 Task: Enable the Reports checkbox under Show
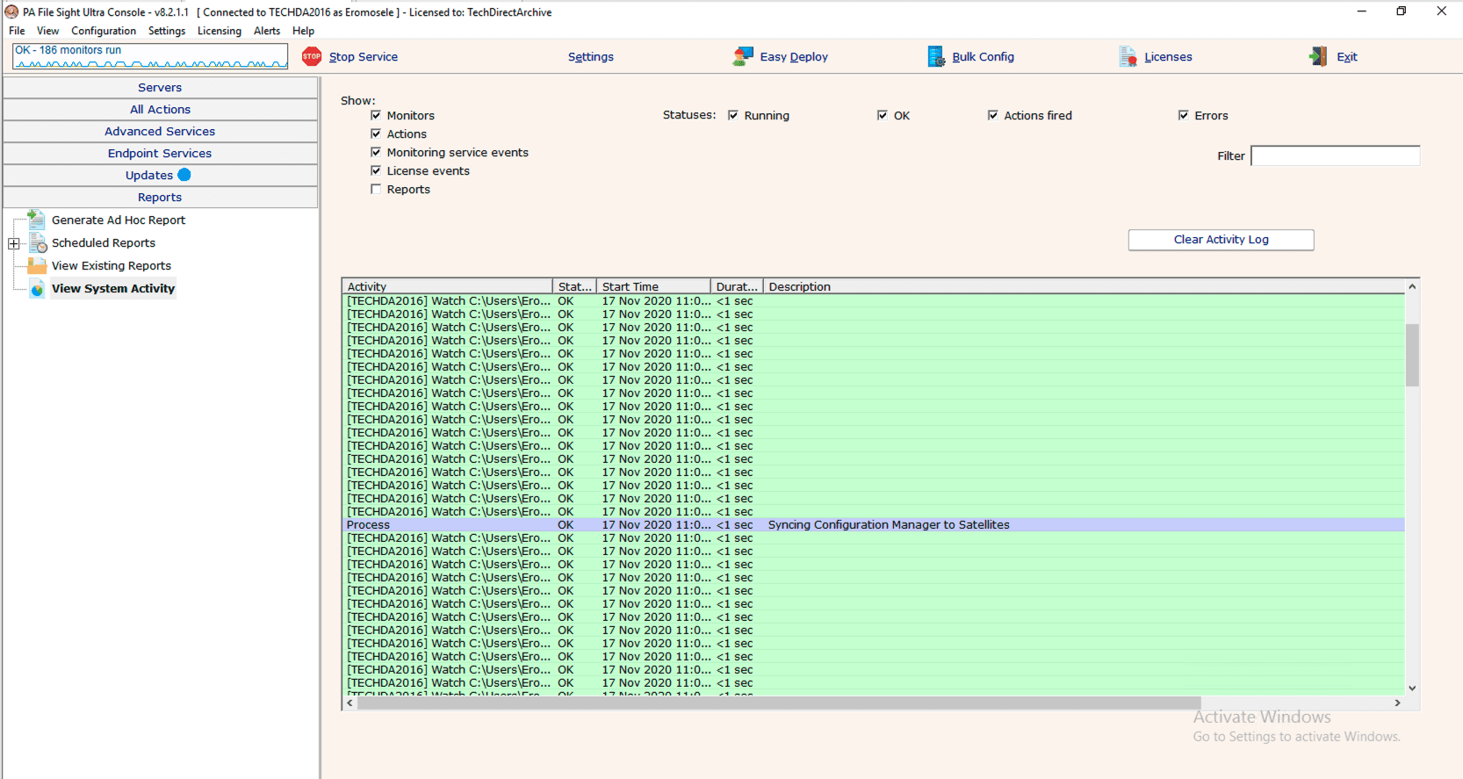point(376,189)
